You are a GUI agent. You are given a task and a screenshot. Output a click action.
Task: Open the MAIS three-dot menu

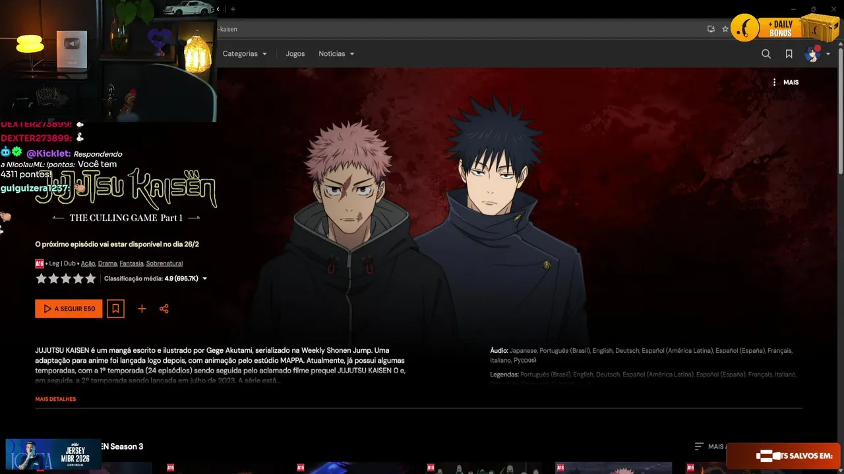click(785, 82)
